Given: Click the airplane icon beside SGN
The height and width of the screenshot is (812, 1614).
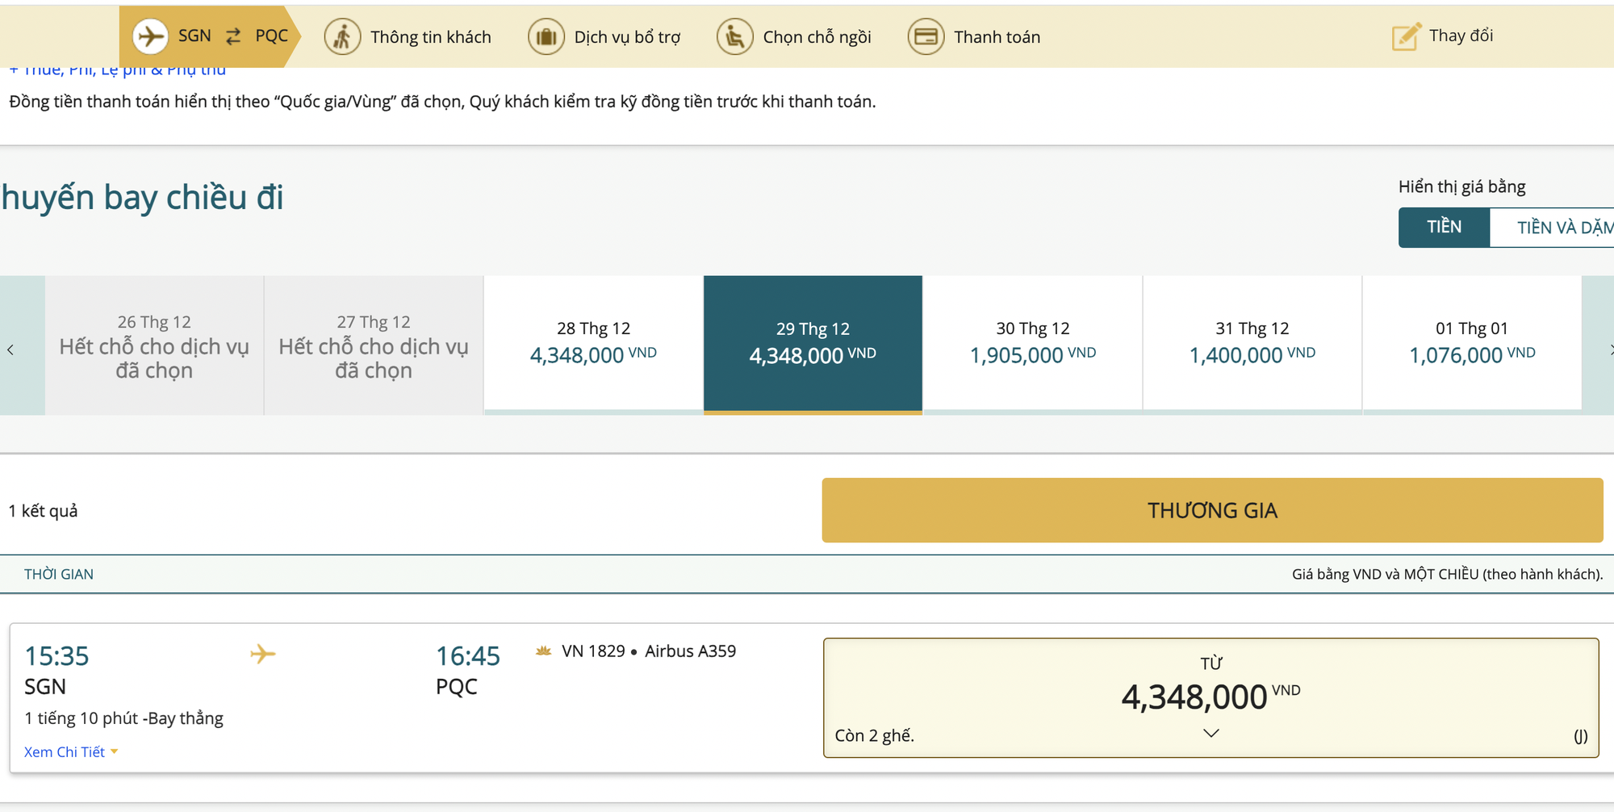Looking at the screenshot, I should pyautogui.click(x=150, y=36).
